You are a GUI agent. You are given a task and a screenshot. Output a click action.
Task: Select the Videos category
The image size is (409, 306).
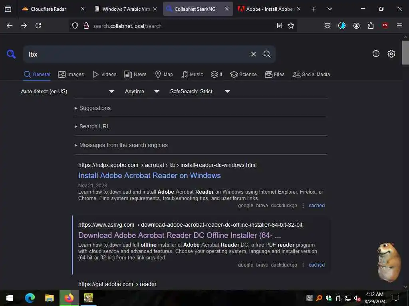tap(104, 75)
